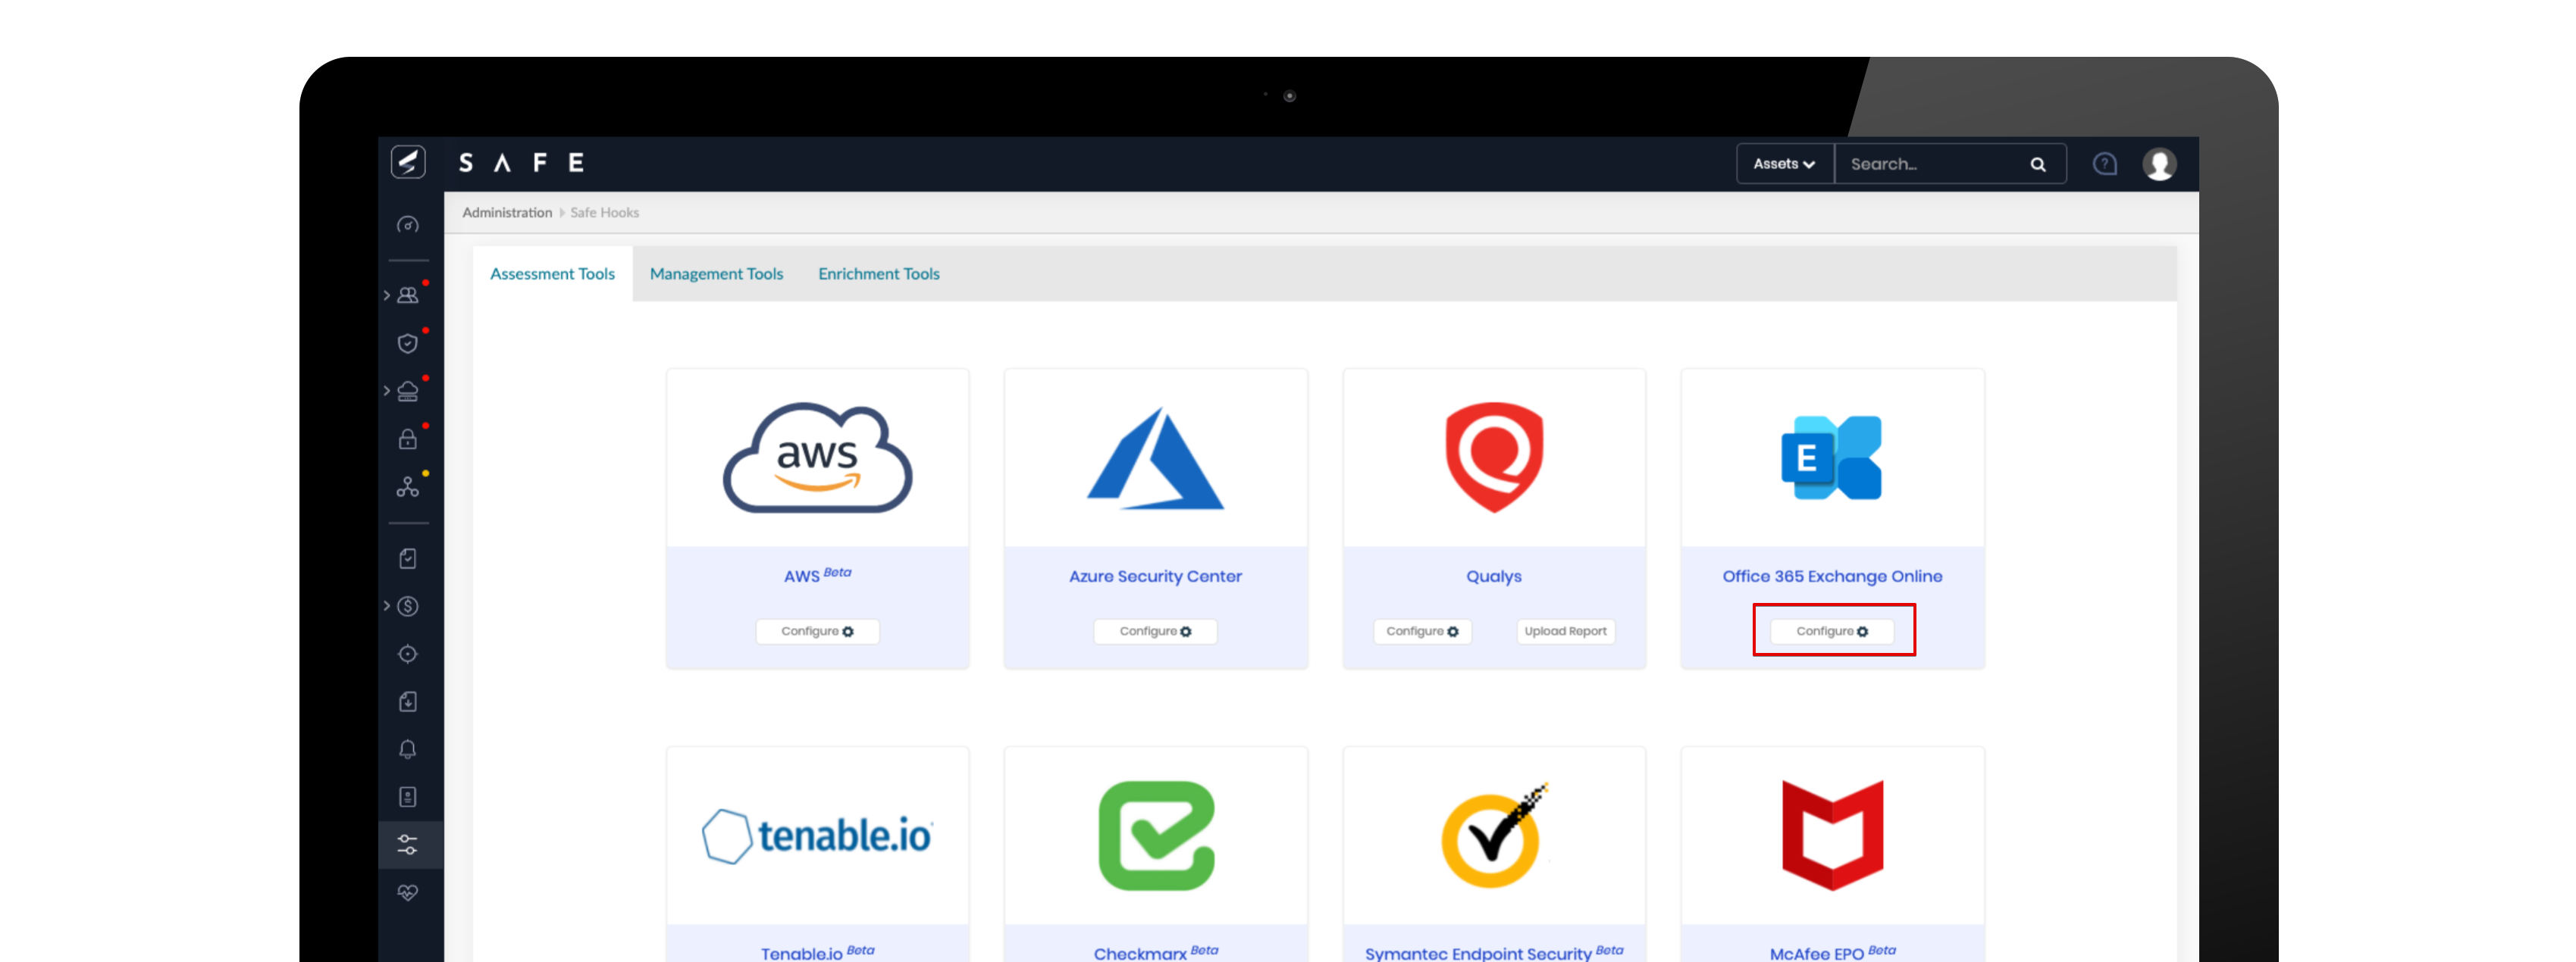This screenshot has height=962, width=2576.
Task: Switch to the Management Tools tab
Action: pos(716,274)
